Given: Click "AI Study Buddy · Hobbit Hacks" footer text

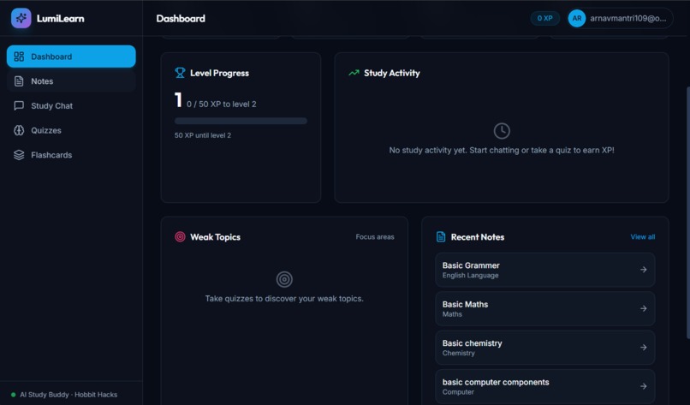Looking at the screenshot, I should pos(68,395).
